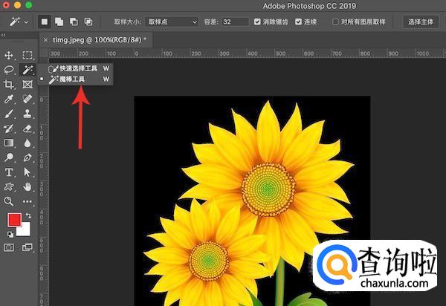This screenshot has width=446, height=306.
Task: Choose 快速选择工具 from flyout menu
Action: pos(76,68)
